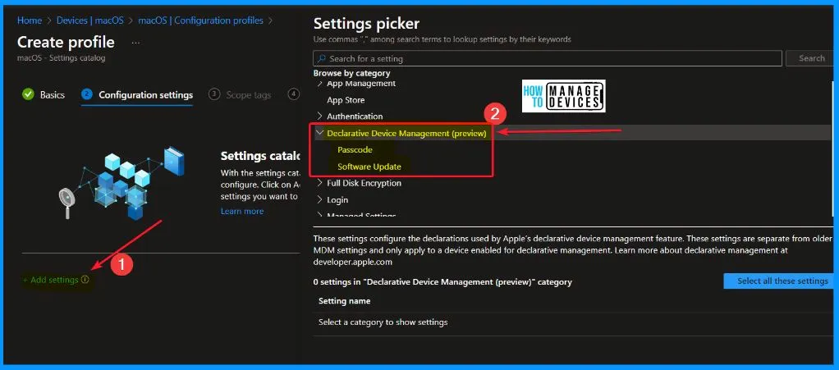Click the Settings picker heading
839x370 pixels.
coord(366,24)
